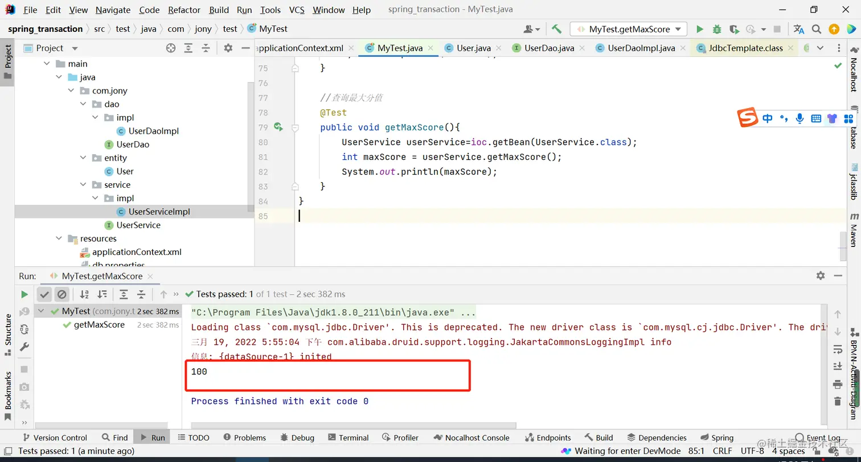861x462 pixels.
Task: Collapse the dao package
Action: [83, 104]
